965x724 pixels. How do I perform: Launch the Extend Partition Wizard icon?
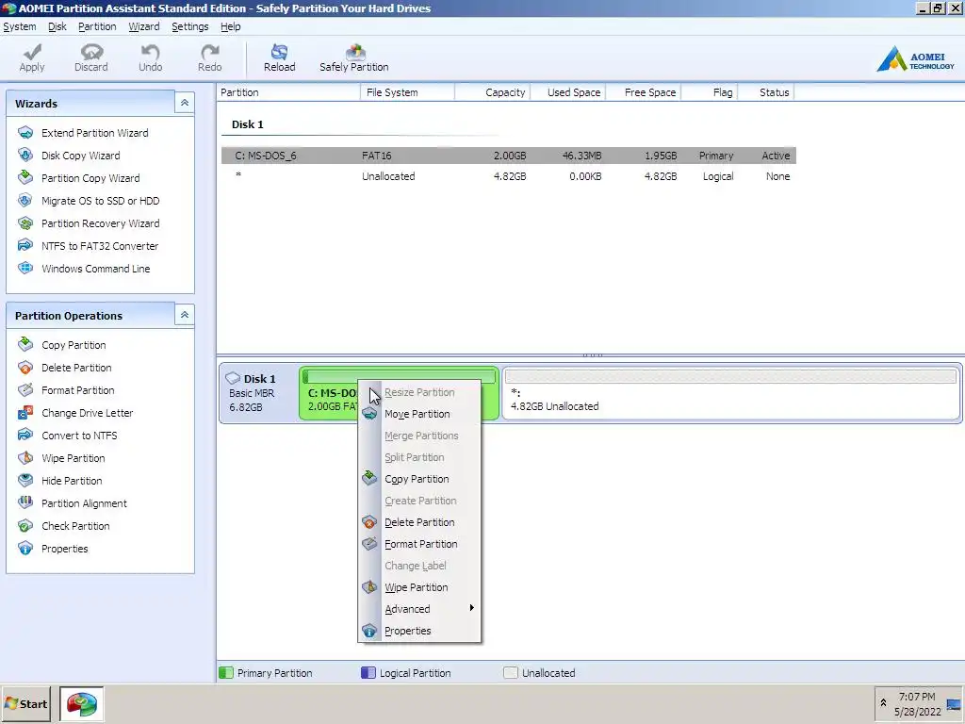coord(25,132)
